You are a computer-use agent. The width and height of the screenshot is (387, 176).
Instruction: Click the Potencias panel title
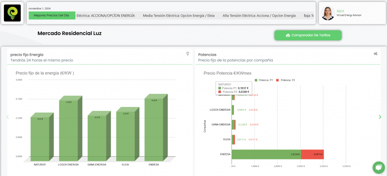pyautogui.click(x=207, y=55)
